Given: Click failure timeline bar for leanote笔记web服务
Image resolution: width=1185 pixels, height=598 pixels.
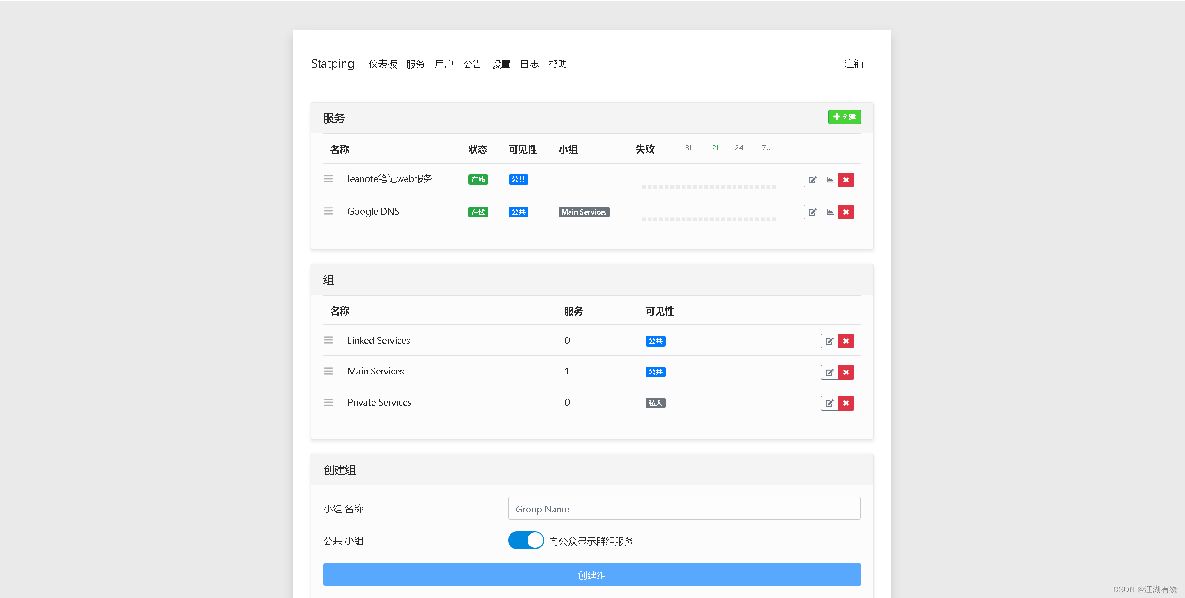Looking at the screenshot, I should point(709,187).
